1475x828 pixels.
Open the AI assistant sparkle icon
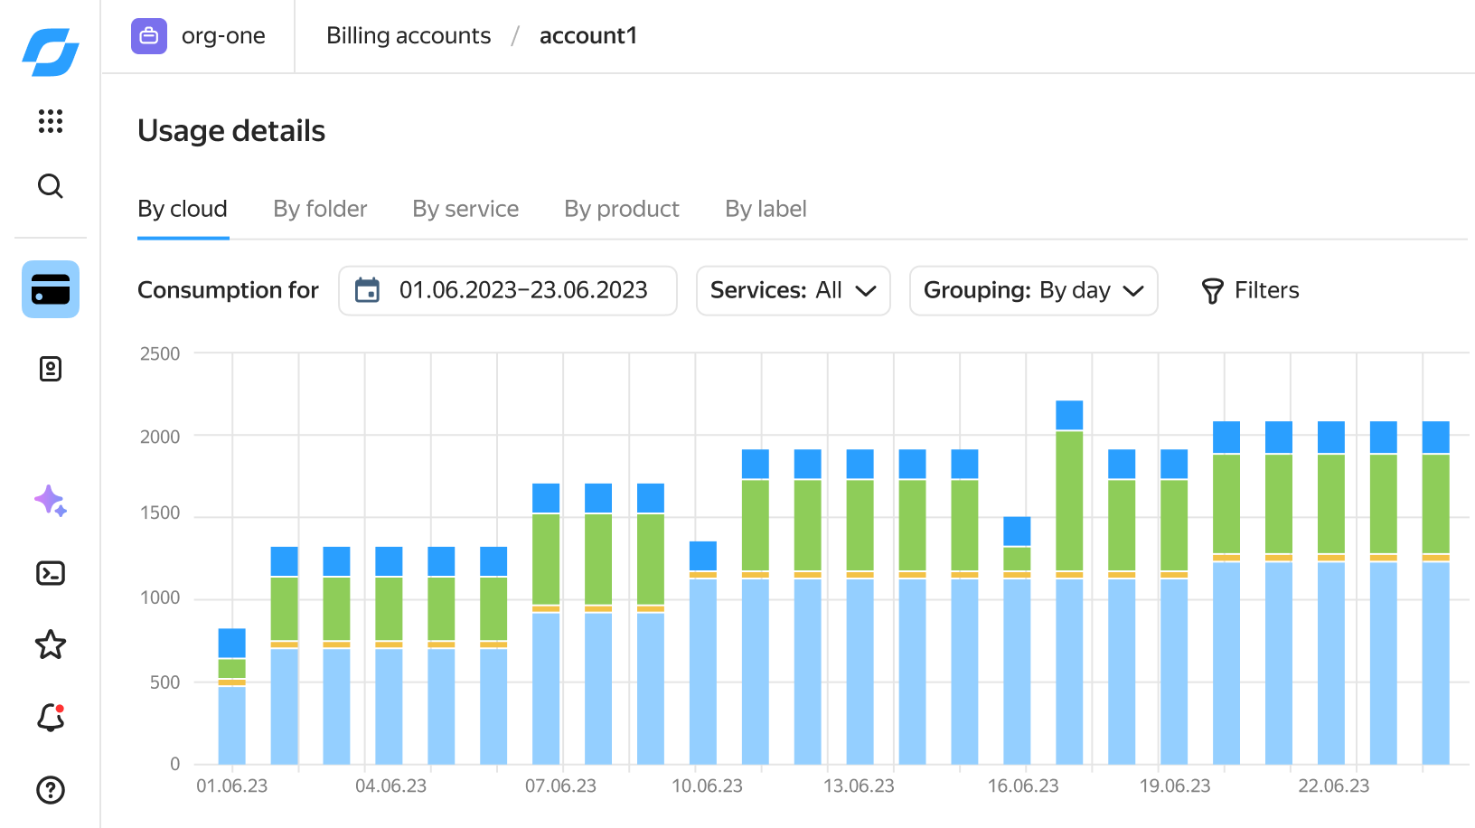tap(51, 501)
